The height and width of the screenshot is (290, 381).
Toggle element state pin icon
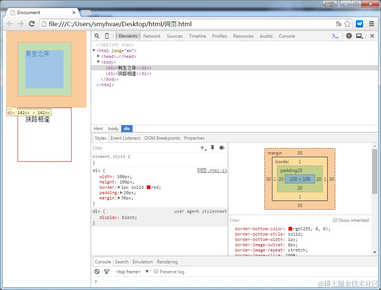pyautogui.click(x=212, y=148)
